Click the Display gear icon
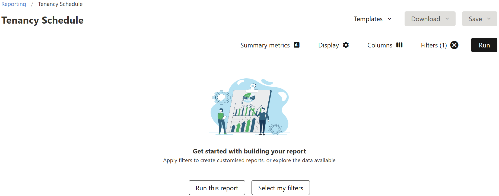 (346, 45)
